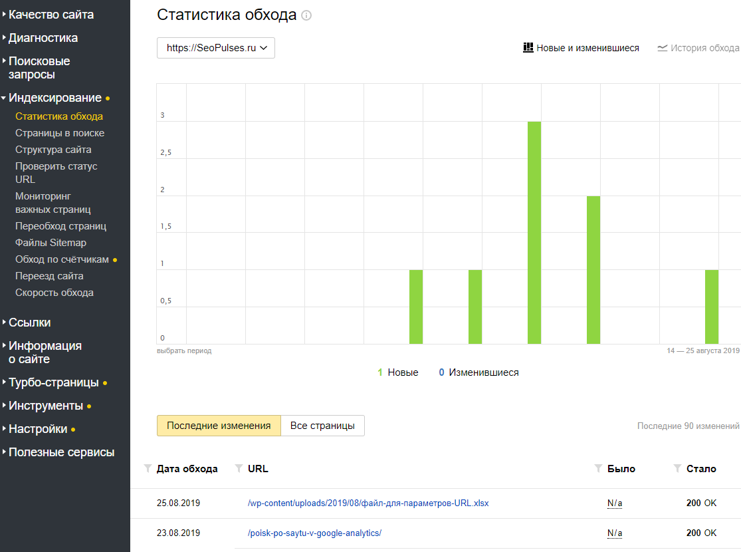This screenshot has width=741, height=552.
Task: Click the line chart icon for История обхода
Action: pyautogui.click(x=662, y=48)
